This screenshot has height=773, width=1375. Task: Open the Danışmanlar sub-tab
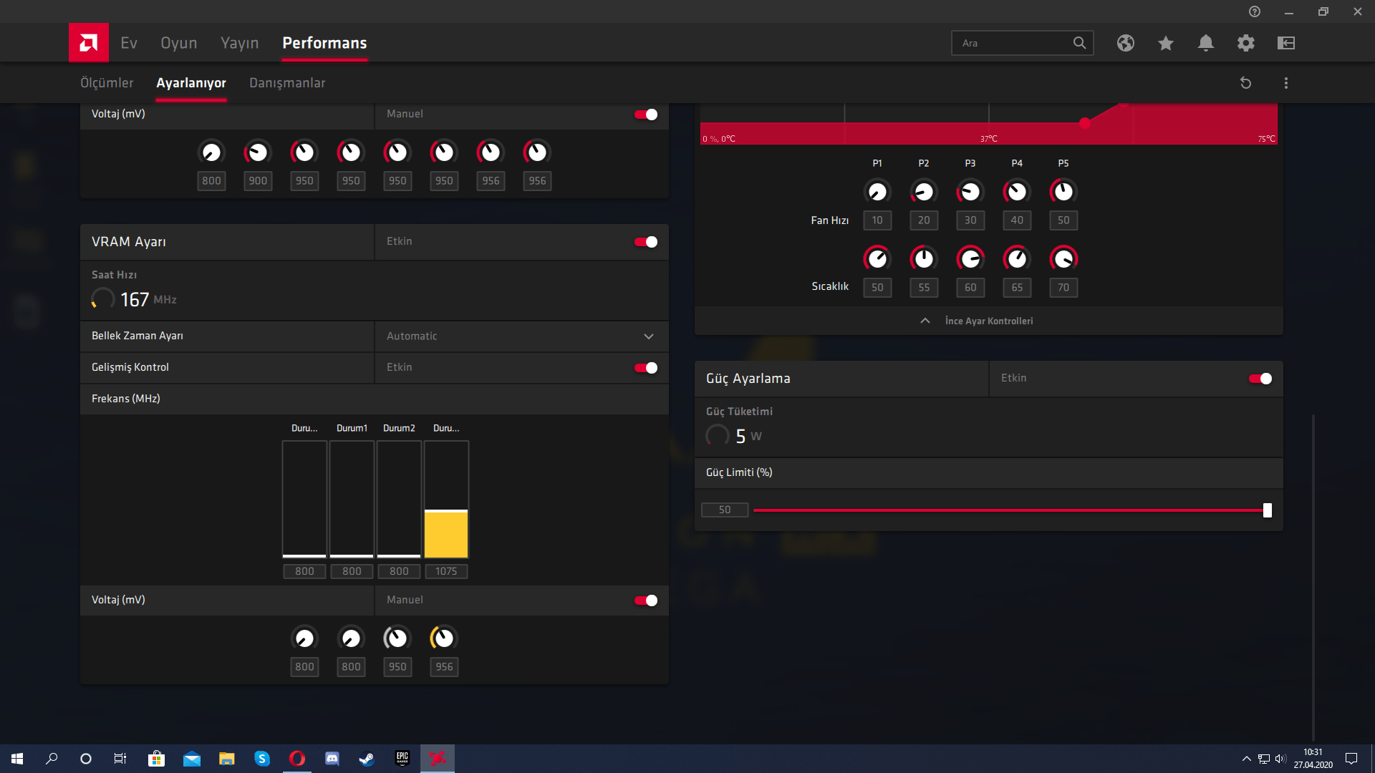[x=286, y=83]
